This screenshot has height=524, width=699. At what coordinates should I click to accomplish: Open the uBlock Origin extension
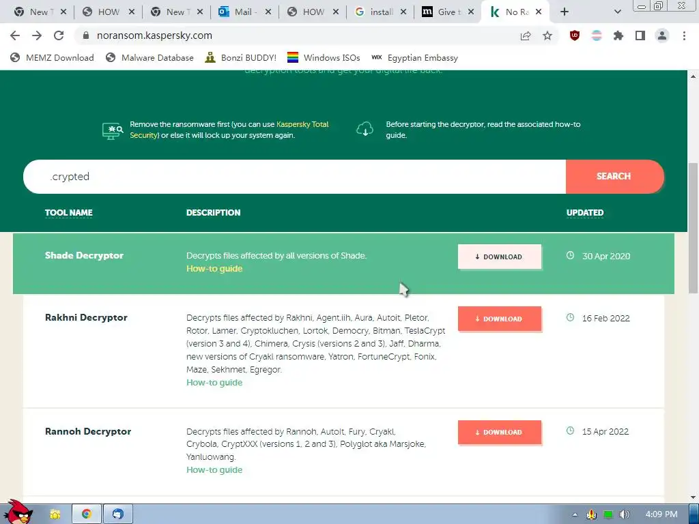point(575,35)
